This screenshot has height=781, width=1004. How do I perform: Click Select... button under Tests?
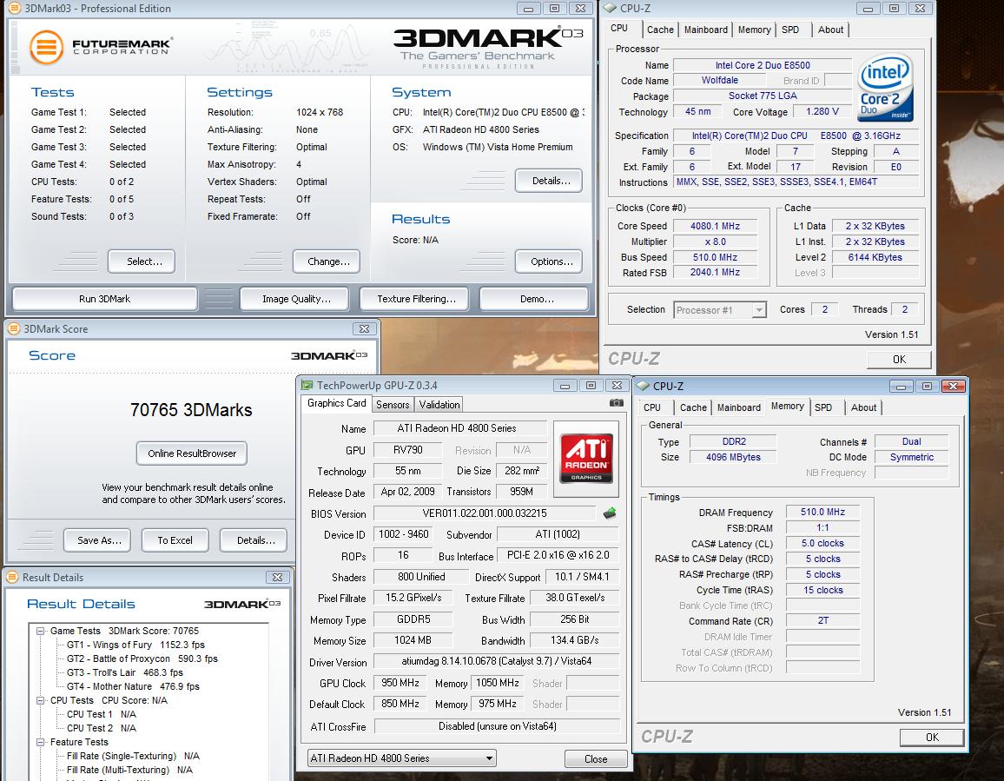pyautogui.click(x=142, y=261)
